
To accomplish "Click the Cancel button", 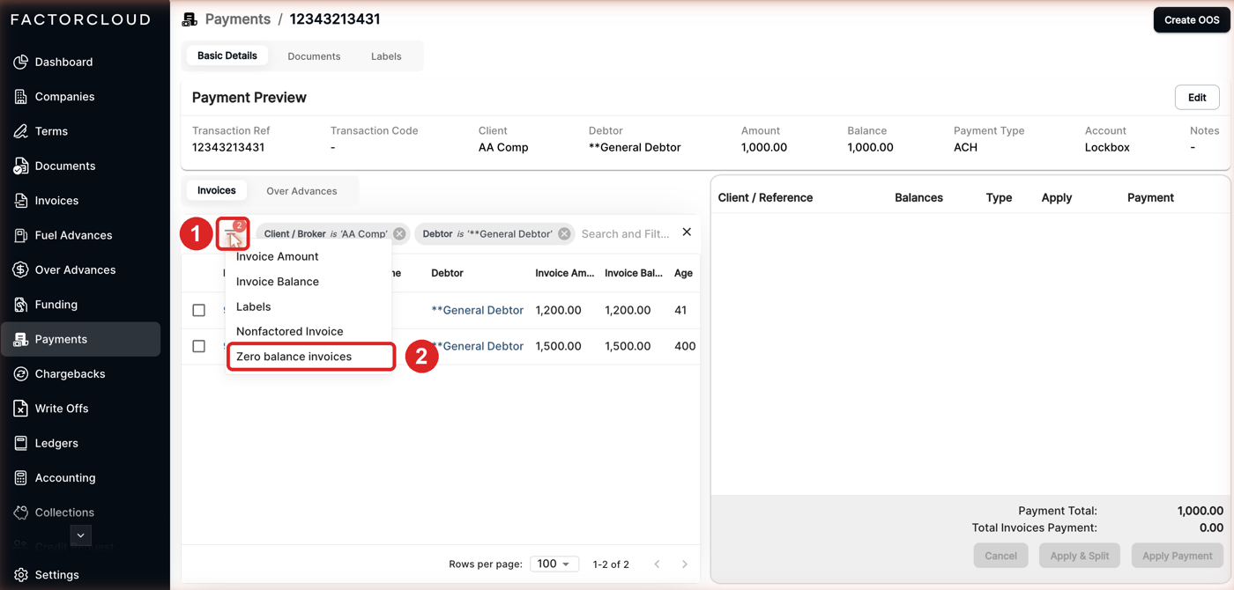I will (1000, 556).
